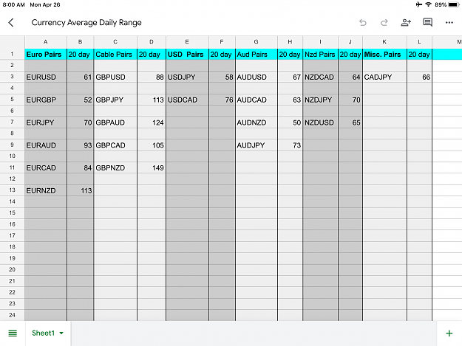462x346 pixels.
Task: Select the cell with value 105
Action: click(152, 145)
